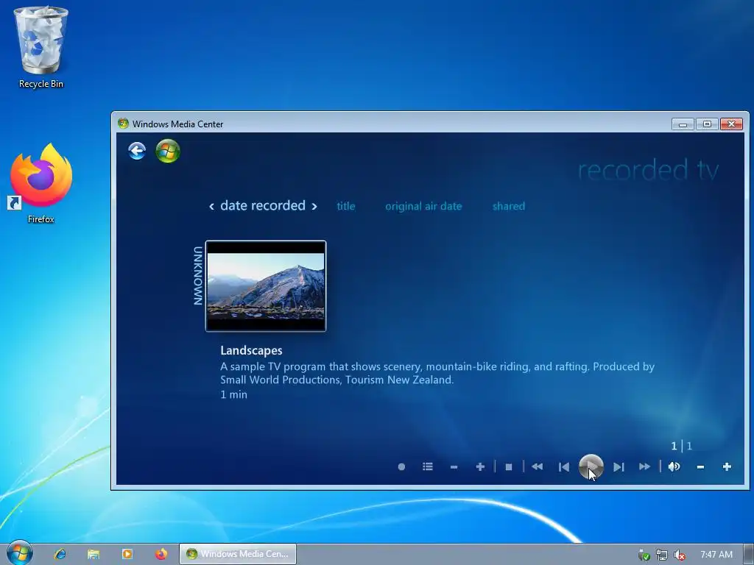The width and height of the screenshot is (754, 565).
Task: Open Windows Explorer folder in taskbar
Action: click(94, 554)
